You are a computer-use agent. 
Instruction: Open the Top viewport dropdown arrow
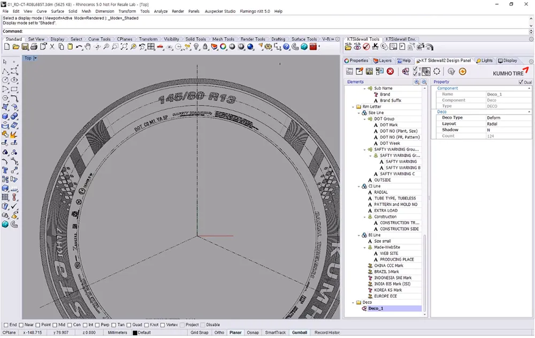pos(35,58)
